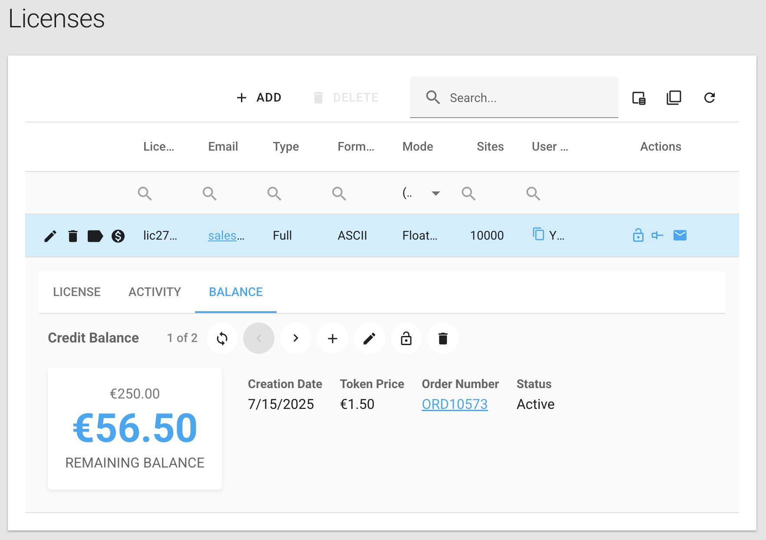
Task: Click the column chooser icon in toolbar
Action: click(638, 98)
